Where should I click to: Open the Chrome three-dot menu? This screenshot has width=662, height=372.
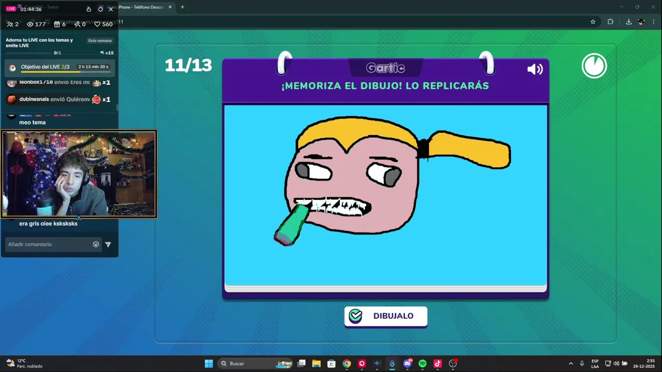click(654, 22)
